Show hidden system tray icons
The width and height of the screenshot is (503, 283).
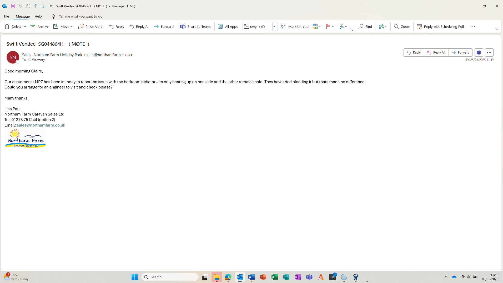[446, 277]
